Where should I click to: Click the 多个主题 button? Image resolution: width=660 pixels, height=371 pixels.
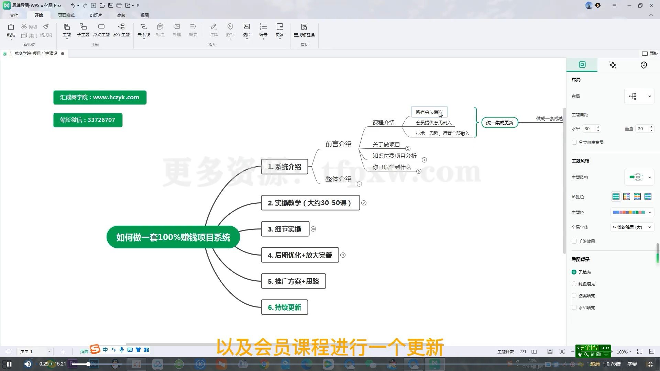tap(121, 30)
